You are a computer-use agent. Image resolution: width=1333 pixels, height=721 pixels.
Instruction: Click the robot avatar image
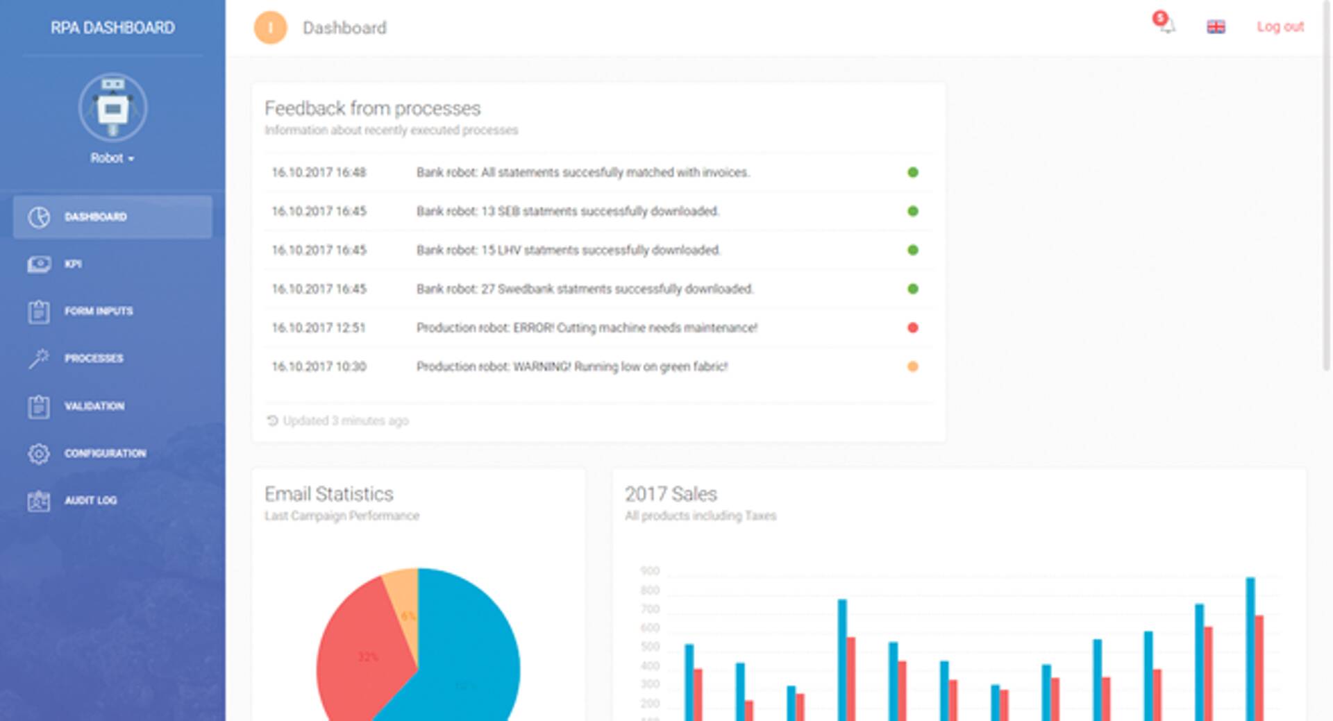[112, 108]
